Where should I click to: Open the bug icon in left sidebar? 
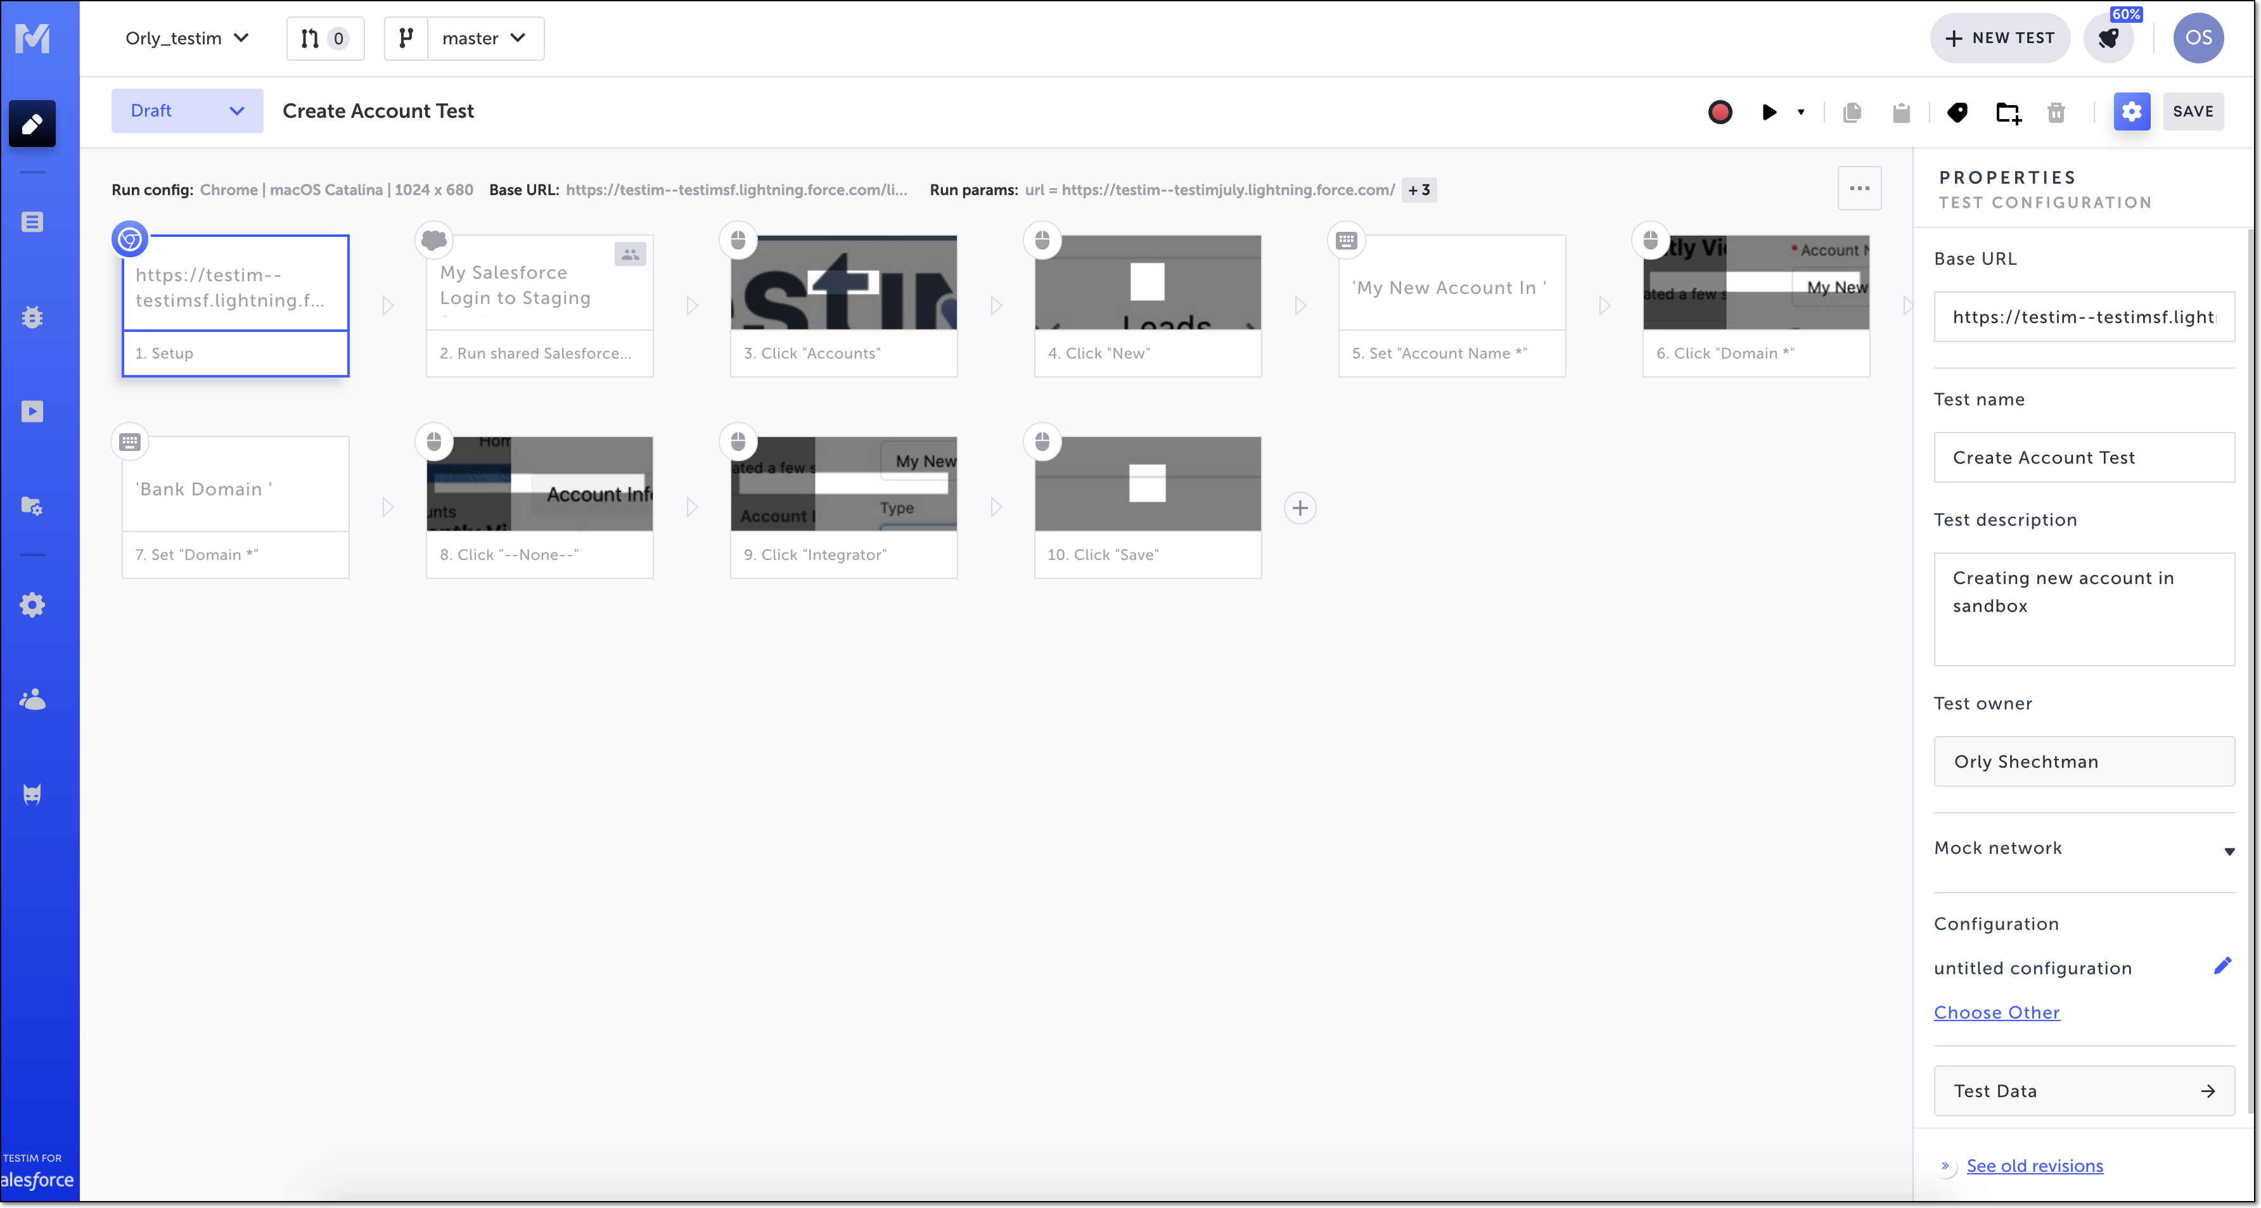(x=32, y=317)
